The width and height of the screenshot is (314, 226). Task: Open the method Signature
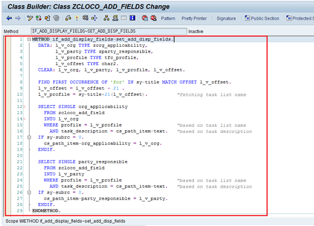point(226,18)
